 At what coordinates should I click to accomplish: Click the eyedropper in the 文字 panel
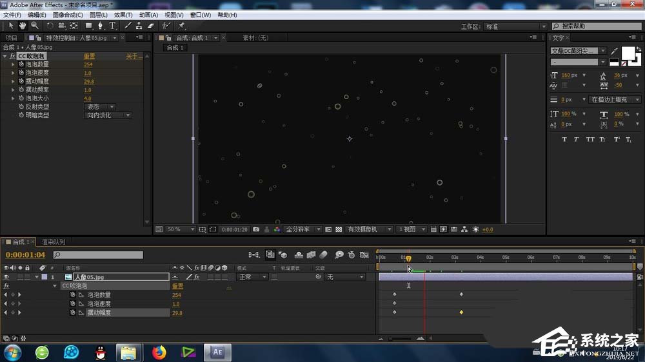tap(615, 51)
